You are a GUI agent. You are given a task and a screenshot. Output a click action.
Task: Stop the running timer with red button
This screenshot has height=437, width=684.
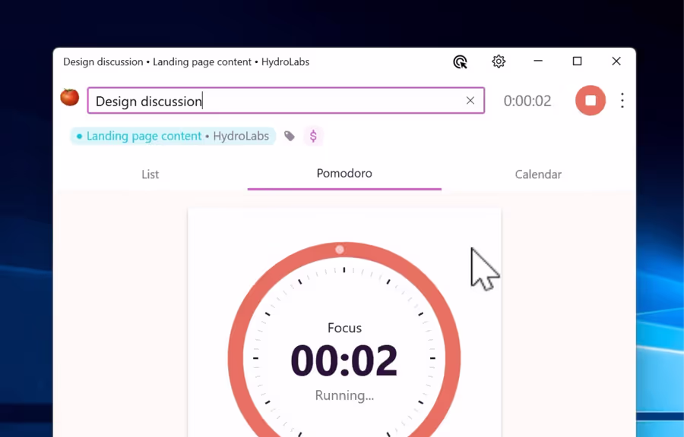click(591, 101)
